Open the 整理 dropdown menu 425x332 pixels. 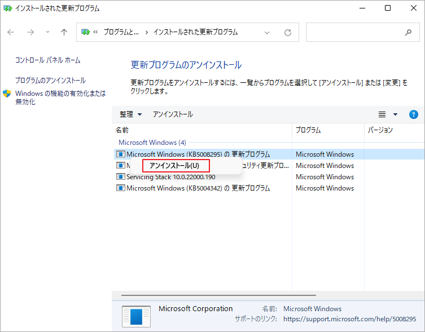coord(130,114)
